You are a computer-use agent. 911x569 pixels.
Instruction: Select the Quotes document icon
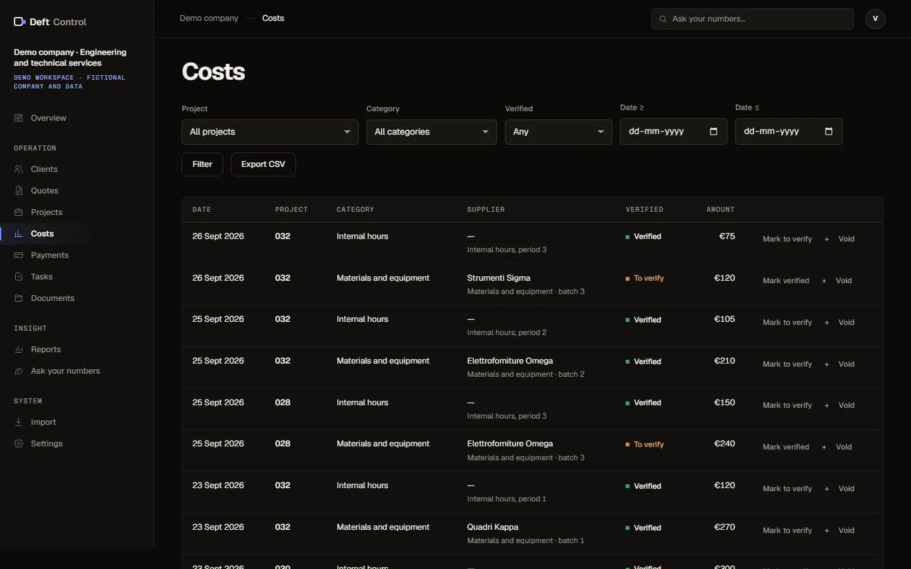[x=18, y=191]
